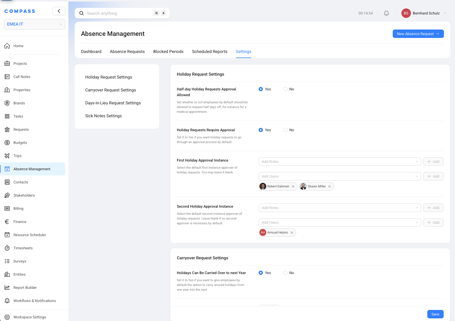Remove Robert Dahmen from first approvers
455x321 pixels.
point(293,186)
